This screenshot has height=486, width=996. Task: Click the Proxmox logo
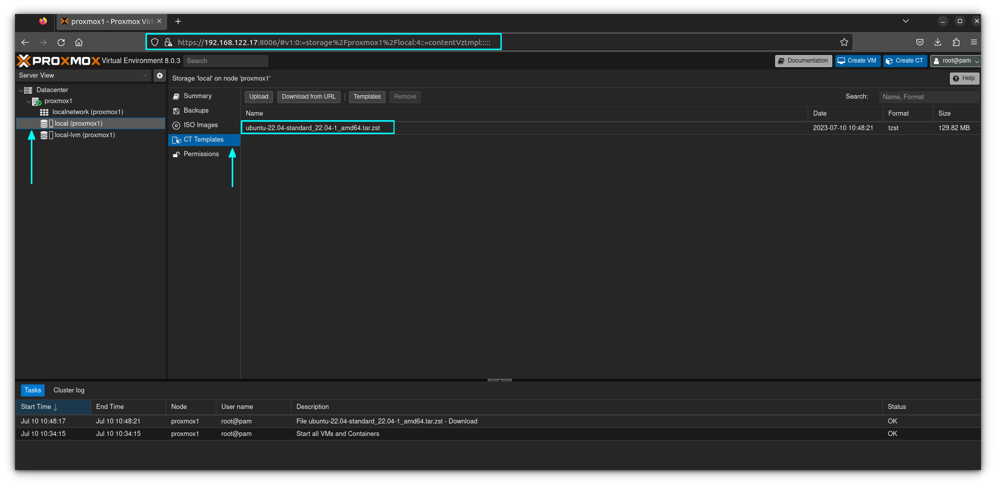(59, 61)
